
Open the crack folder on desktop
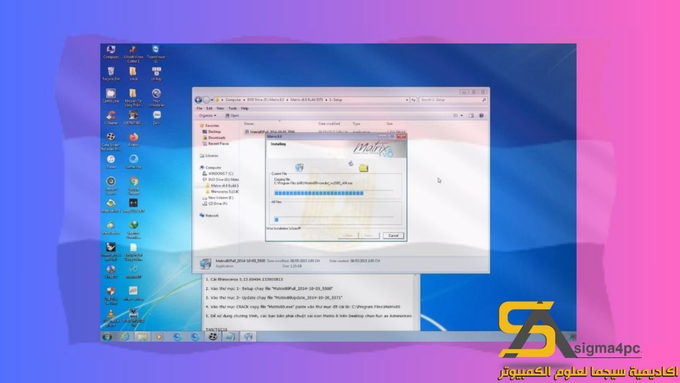pos(133,74)
